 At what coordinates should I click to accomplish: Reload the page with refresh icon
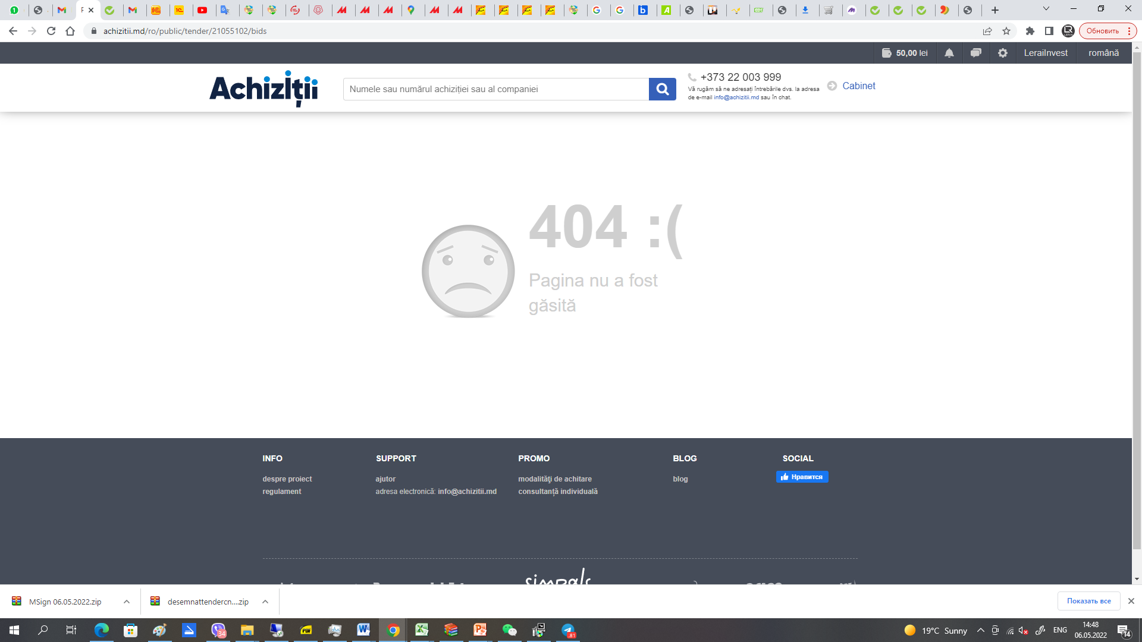(51, 31)
